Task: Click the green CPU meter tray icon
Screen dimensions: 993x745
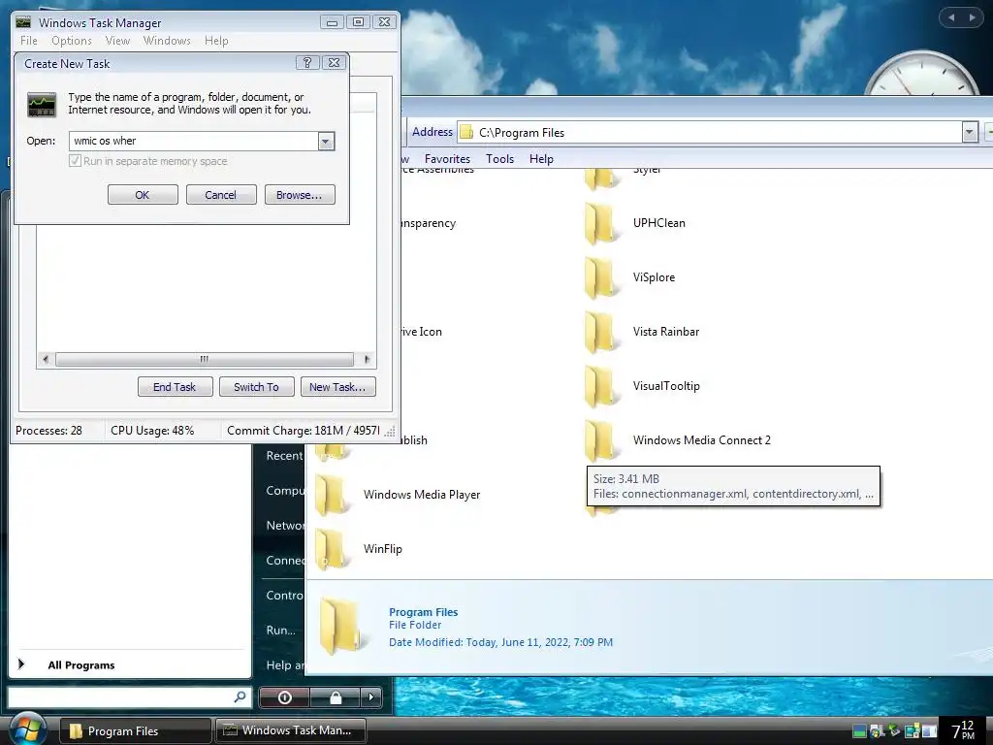Action: point(859,731)
